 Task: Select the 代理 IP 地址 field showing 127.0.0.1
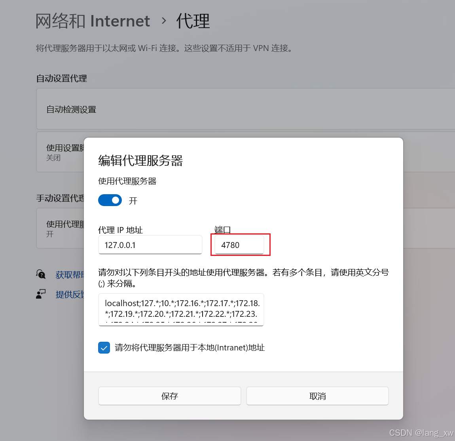[x=150, y=245]
